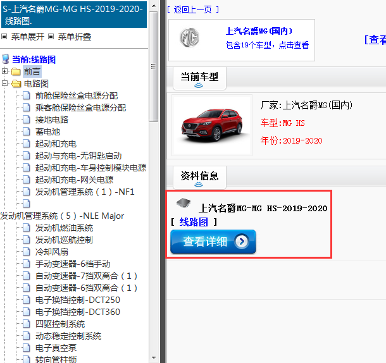Click page icon beside 发动机巡航控制
This screenshot has height=363, width=386.
[x=27, y=240]
